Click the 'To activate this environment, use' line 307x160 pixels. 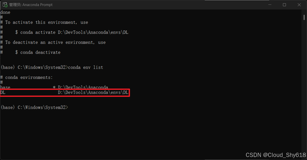coord(44,22)
